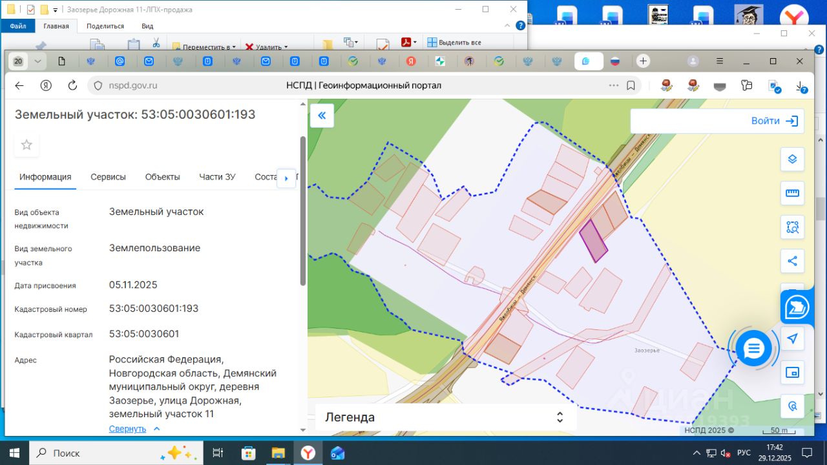The width and height of the screenshot is (827, 465).
Task: Select the ruler measurement tool
Action: click(x=792, y=193)
